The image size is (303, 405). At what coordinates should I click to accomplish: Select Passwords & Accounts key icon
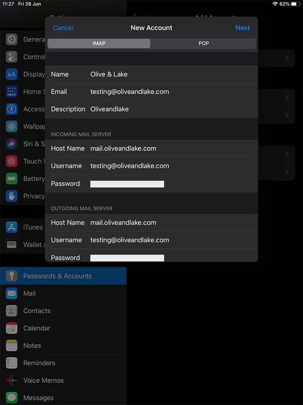pos(11,276)
